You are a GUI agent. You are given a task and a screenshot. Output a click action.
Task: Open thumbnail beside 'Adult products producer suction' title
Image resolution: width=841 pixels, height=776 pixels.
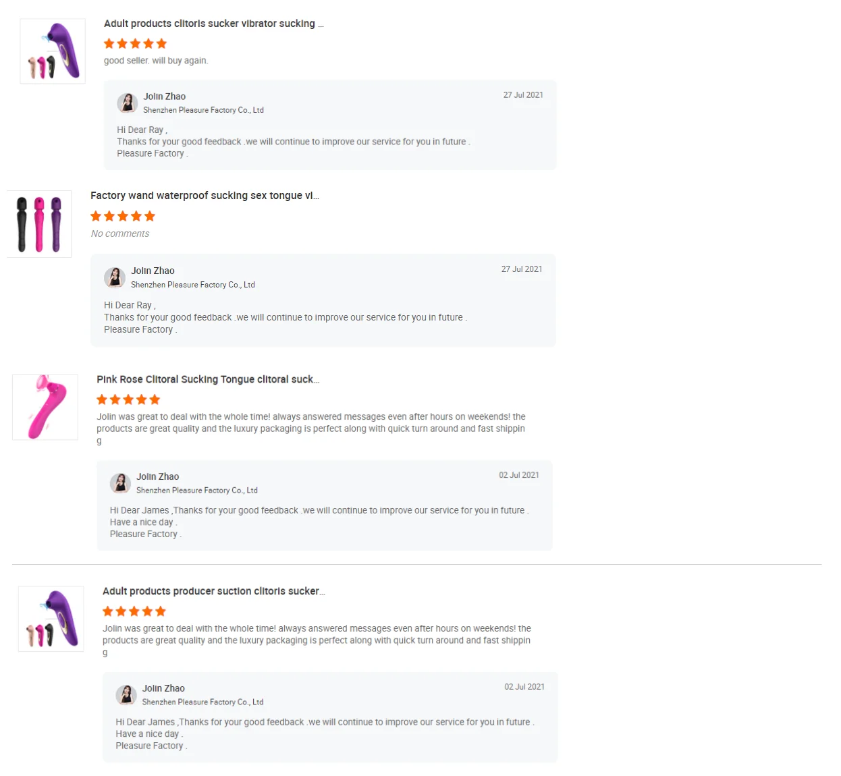[x=51, y=619]
